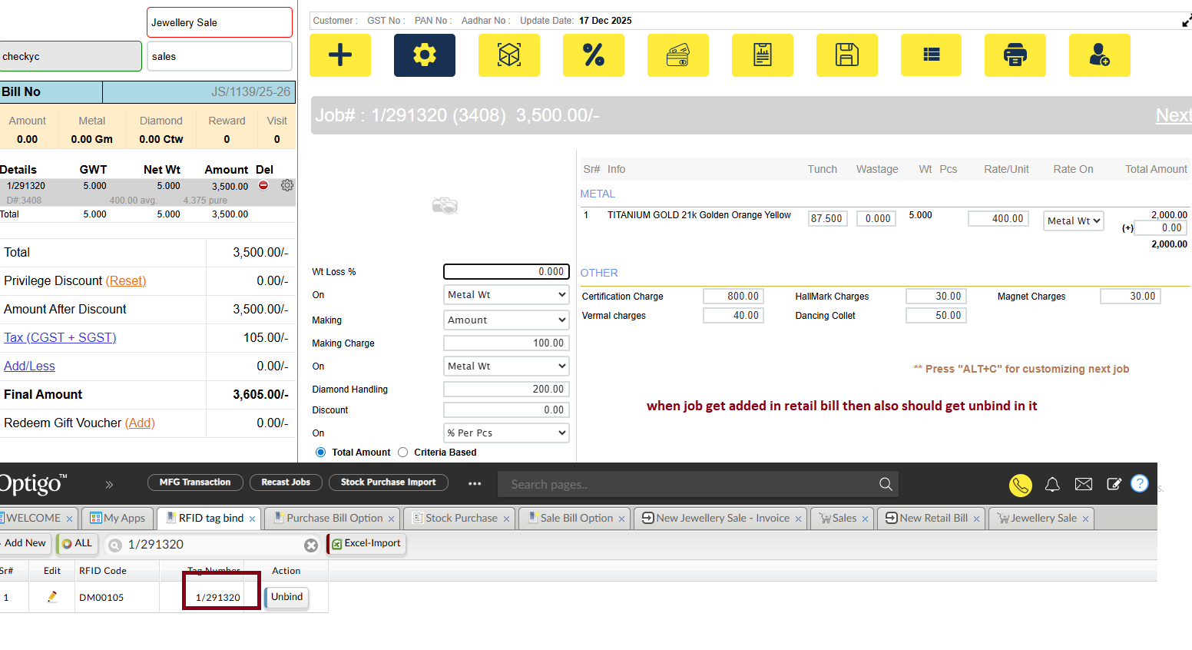Select the Criteria Based radio button
Image resolution: width=1192 pixels, height=650 pixels.
coord(403,453)
